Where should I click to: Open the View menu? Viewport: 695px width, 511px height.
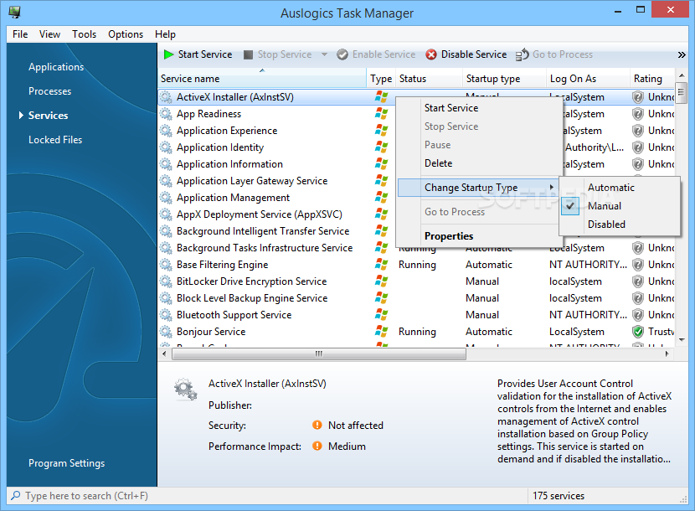click(x=49, y=34)
